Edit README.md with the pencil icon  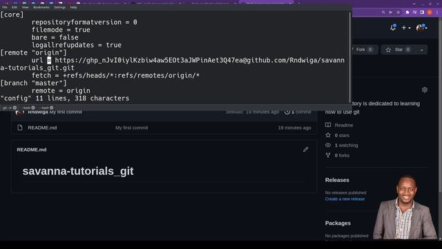click(305, 149)
